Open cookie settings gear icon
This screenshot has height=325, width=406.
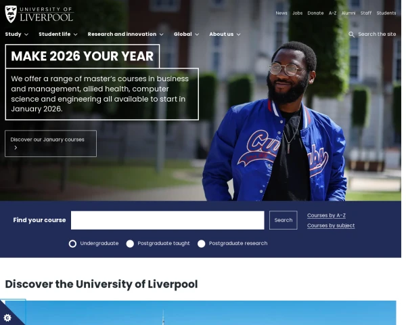tap(7, 318)
